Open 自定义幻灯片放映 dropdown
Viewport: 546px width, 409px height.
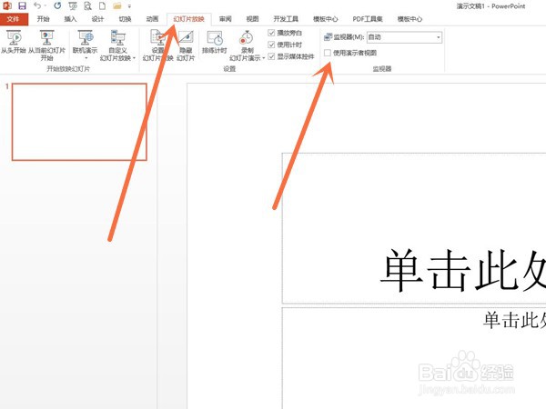(117, 45)
